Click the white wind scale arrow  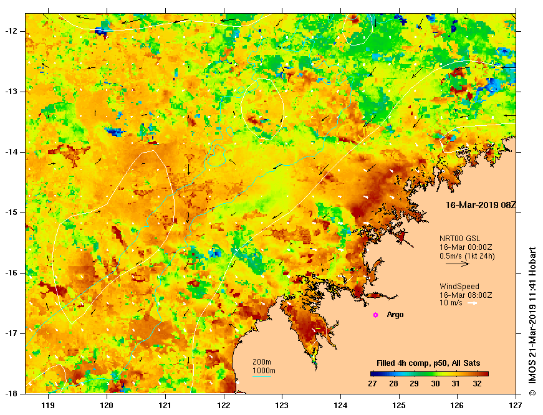(x=473, y=303)
